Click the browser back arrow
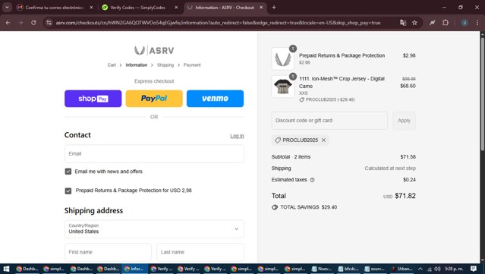Image resolution: width=485 pixels, height=274 pixels. (8, 23)
